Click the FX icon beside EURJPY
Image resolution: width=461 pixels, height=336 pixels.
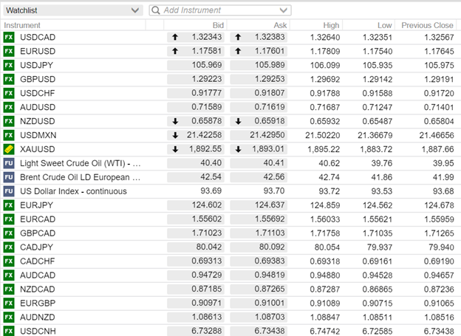9,205
